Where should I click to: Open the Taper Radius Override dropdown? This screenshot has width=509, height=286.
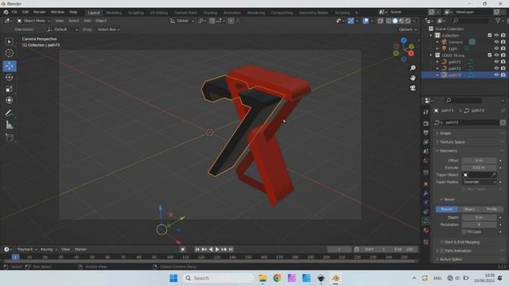tap(479, 182)
